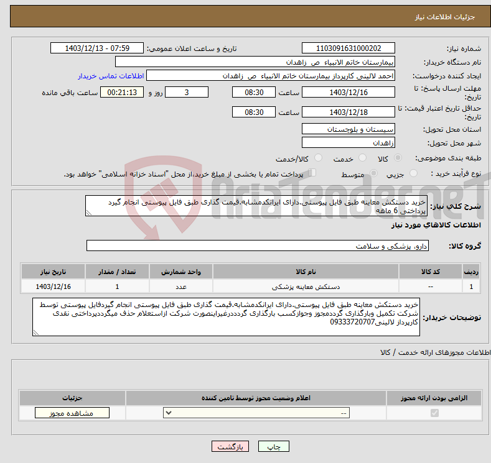
Task: Click the response deadline date 1403/12/16 field
Action: click(348, 93)
